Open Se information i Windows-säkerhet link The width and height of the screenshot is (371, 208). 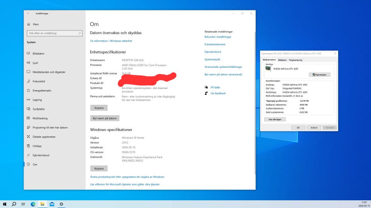(x=111, y=41)
